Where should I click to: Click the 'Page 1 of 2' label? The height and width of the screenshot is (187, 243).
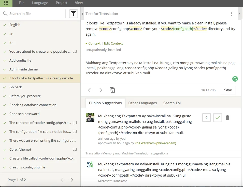17,180
